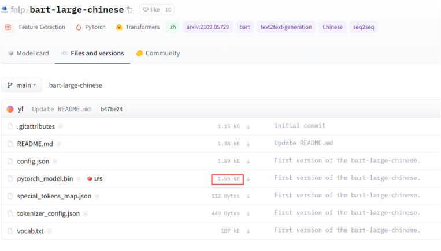Screen dimensions: 441x251
Task: Open the yf user profile link
Action: pos(21,109)
